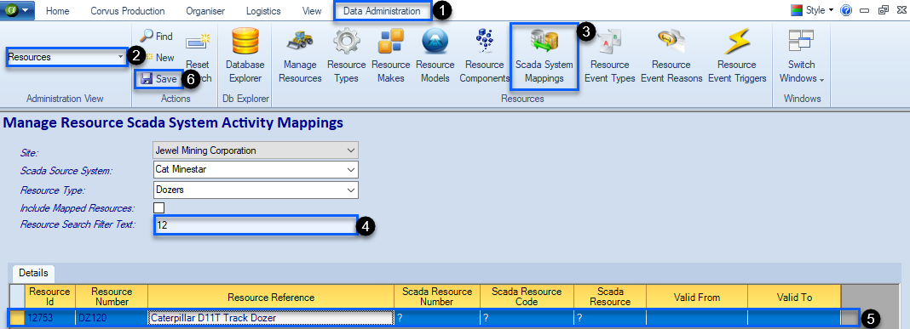Open Resource Models

[435, 56]
